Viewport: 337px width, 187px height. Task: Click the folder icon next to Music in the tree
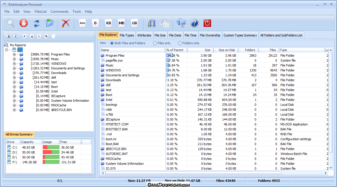click(21, 59)
